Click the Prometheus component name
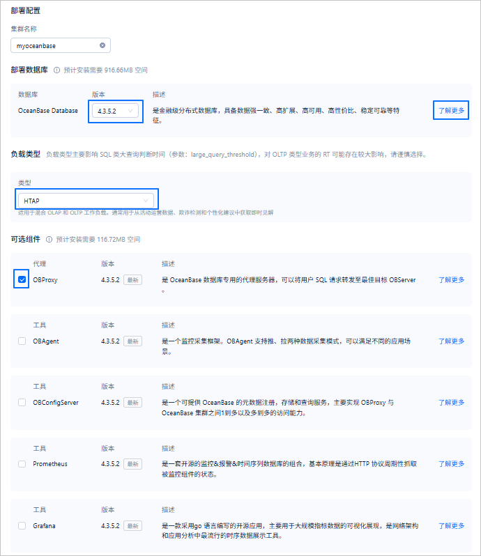Image resolution: width=481 pixels, height=556 pixels. [x=50, y=464]
